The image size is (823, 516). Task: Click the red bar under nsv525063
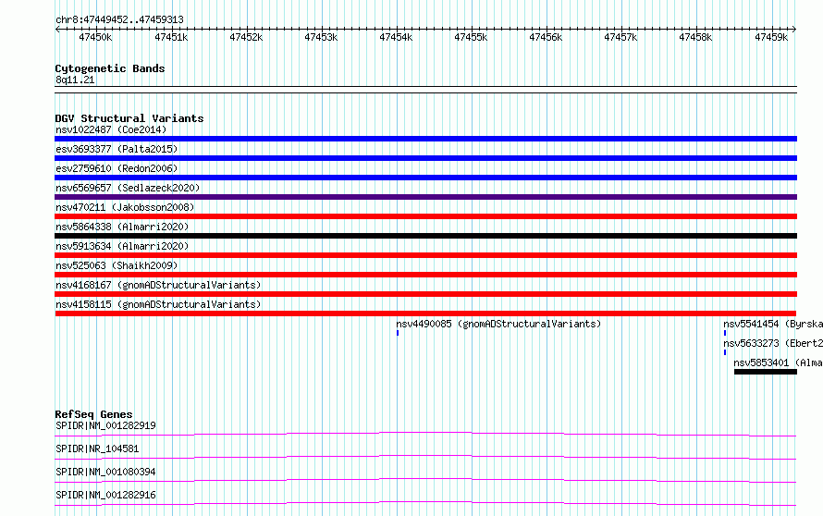tap(425, 275)
